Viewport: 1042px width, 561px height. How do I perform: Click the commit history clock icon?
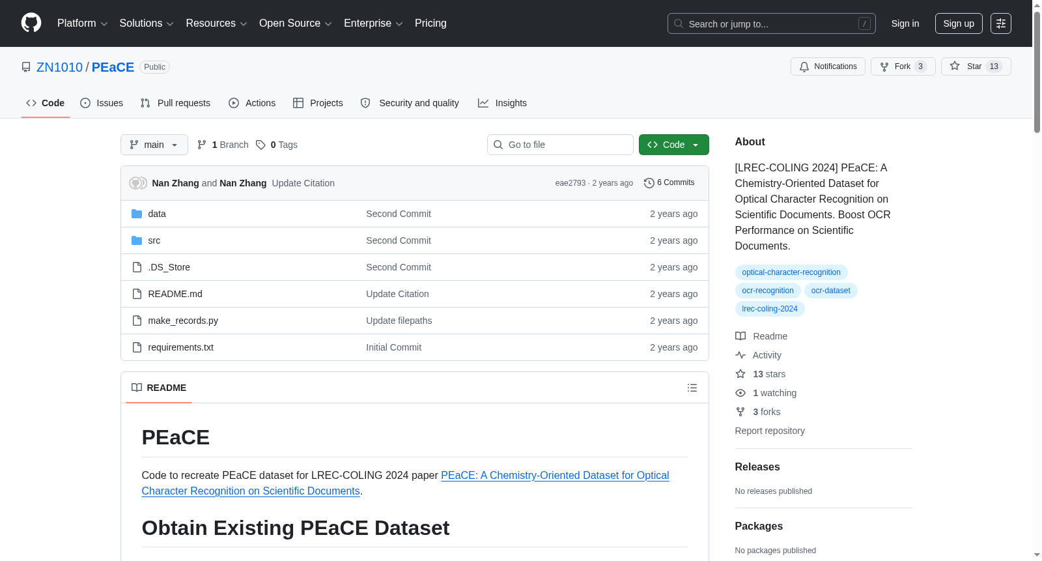649,183
